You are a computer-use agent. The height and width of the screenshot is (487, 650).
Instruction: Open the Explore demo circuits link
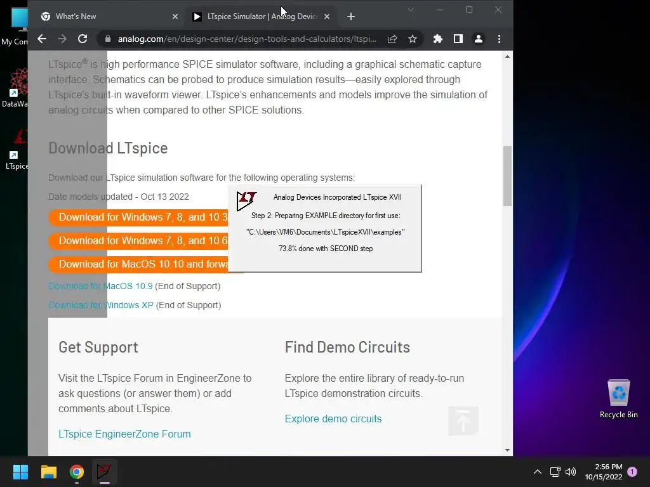point(333,419)
